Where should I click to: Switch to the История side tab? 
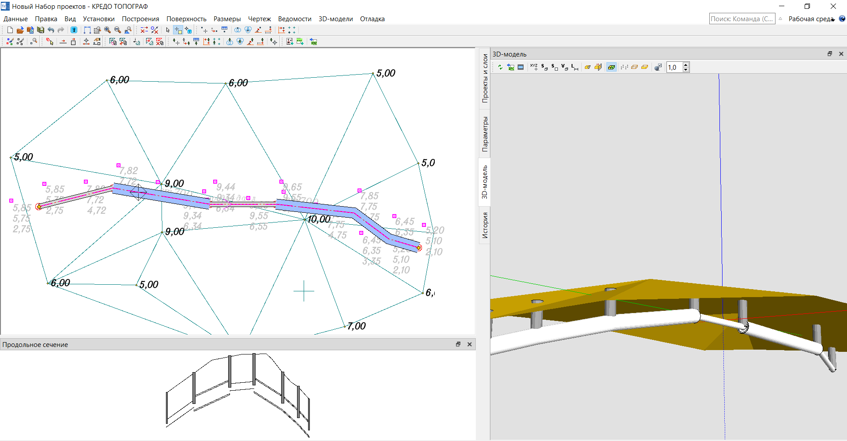pos(485,225)
